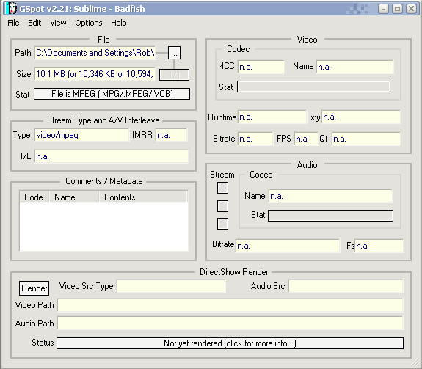Image resolution: width=422 pixels, height=369 pixels.
Task: Minimize the GSpot window
Action: [x=383, y=9]
